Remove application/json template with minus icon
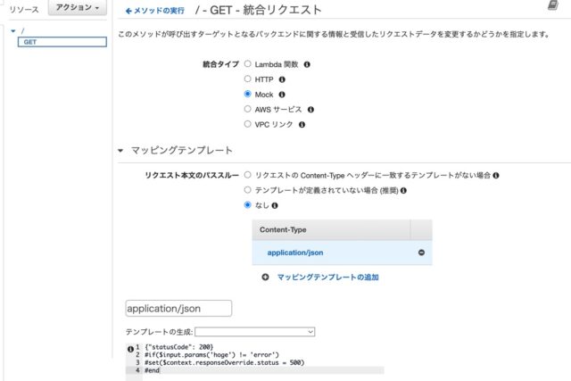This screenshot has height=381, width=571. [x=421, y=253]
